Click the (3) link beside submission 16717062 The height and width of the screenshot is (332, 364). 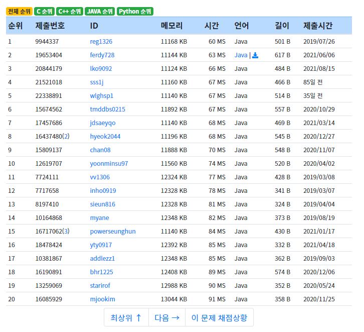[66, 232]
